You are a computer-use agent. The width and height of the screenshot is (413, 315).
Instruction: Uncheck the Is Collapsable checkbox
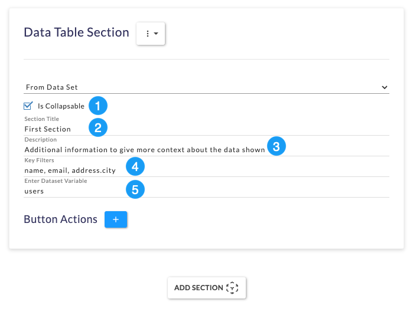[28, 106]
